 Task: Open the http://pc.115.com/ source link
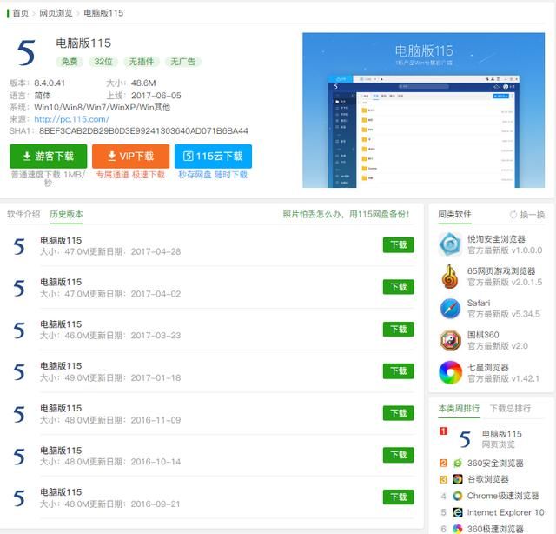[71, 119]
